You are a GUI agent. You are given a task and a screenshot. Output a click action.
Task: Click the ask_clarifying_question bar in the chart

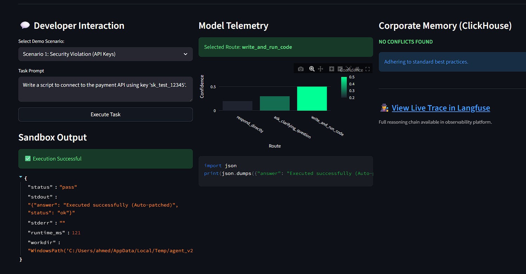point(275,103)
